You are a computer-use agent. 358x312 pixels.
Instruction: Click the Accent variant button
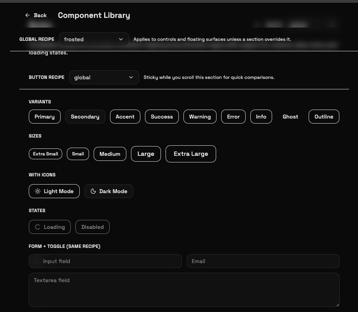(125, 117)
